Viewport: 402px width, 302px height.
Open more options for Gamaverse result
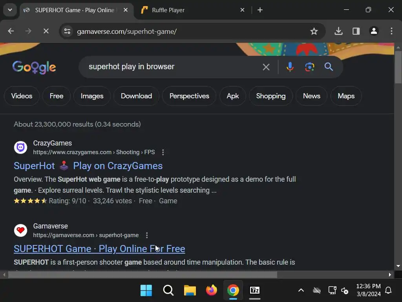147,235
